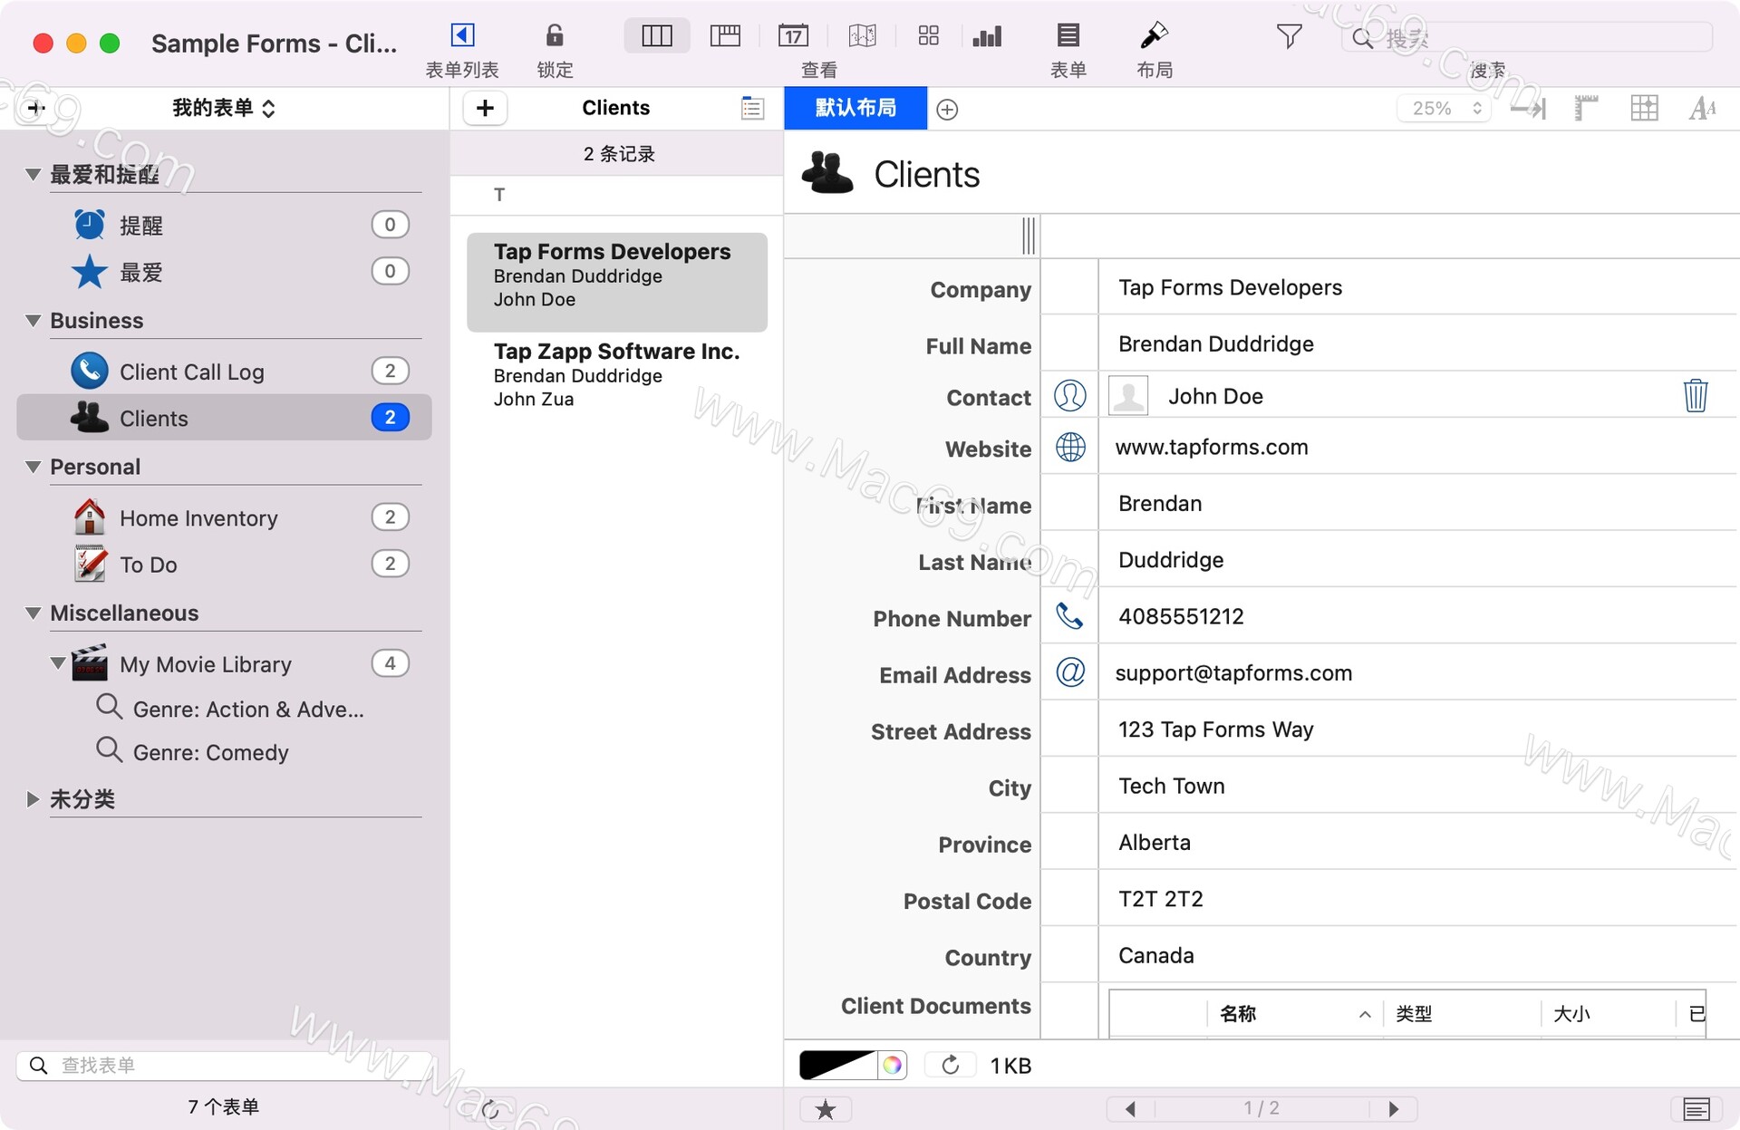Switch to the column layout view toggle
1740x1130 pixels.
pos(656,35)
